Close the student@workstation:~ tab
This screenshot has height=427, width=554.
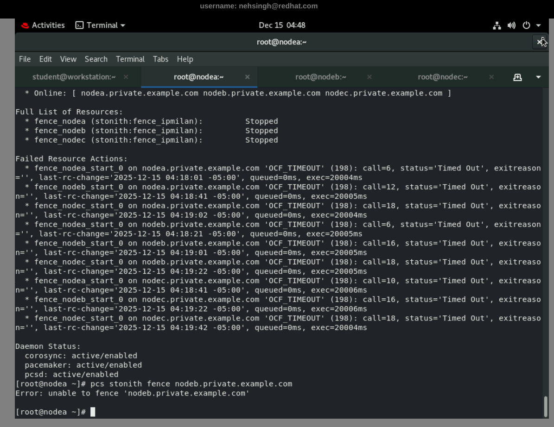pyautogui.click(x=126, y=77)
